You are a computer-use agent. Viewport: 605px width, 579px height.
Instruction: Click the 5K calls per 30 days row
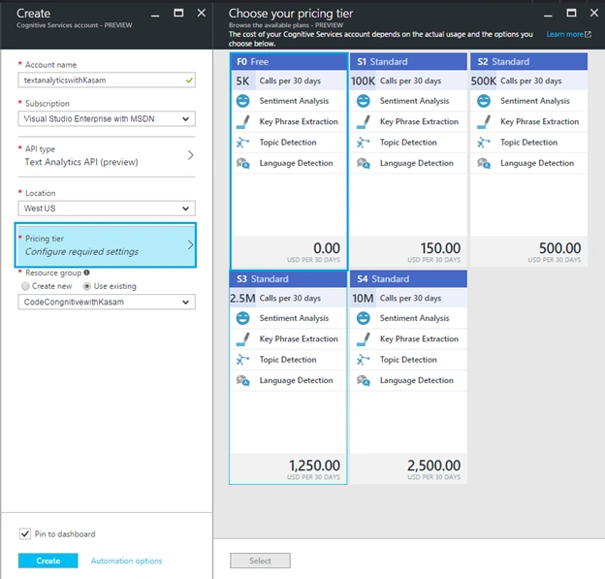click(x=289, y=80)
